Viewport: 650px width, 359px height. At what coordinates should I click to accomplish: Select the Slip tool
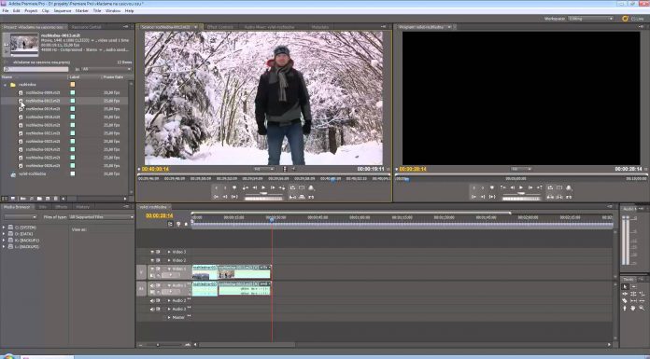(x=633, y=301)
